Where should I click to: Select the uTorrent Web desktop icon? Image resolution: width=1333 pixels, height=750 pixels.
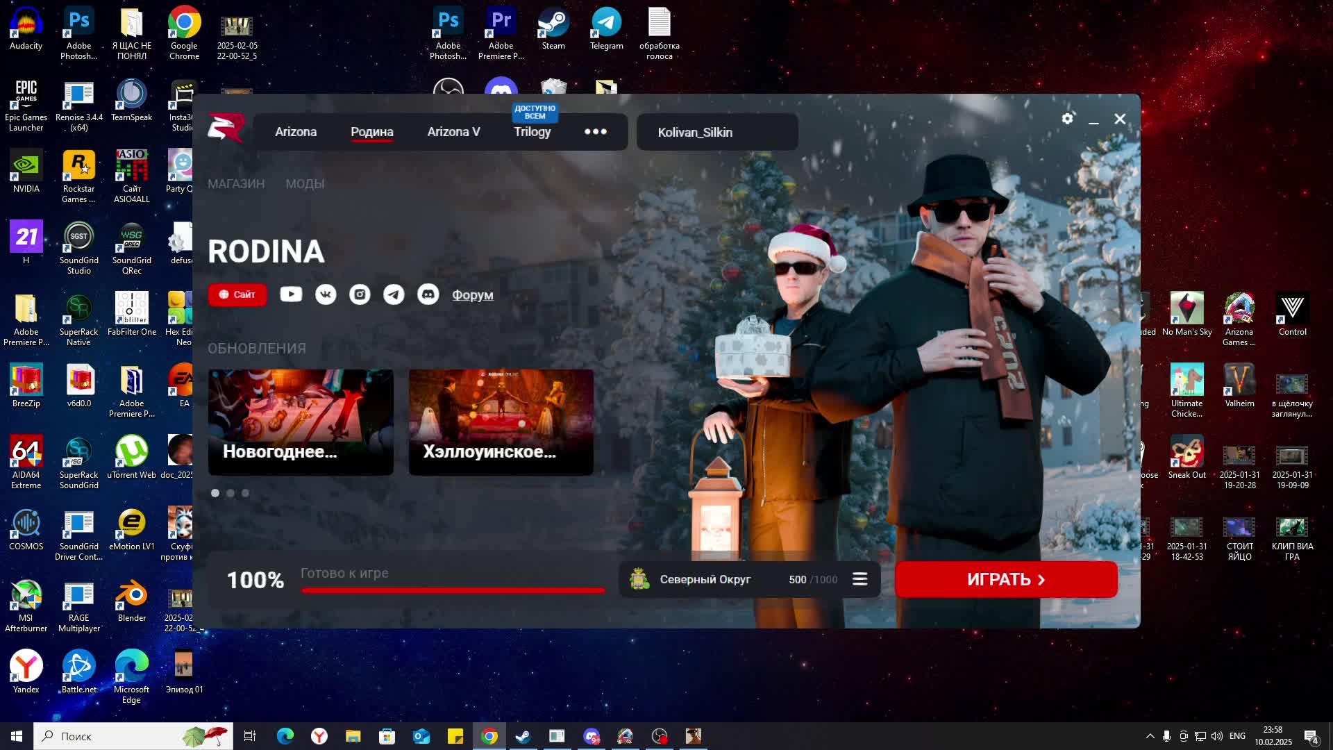pos(131,458)
